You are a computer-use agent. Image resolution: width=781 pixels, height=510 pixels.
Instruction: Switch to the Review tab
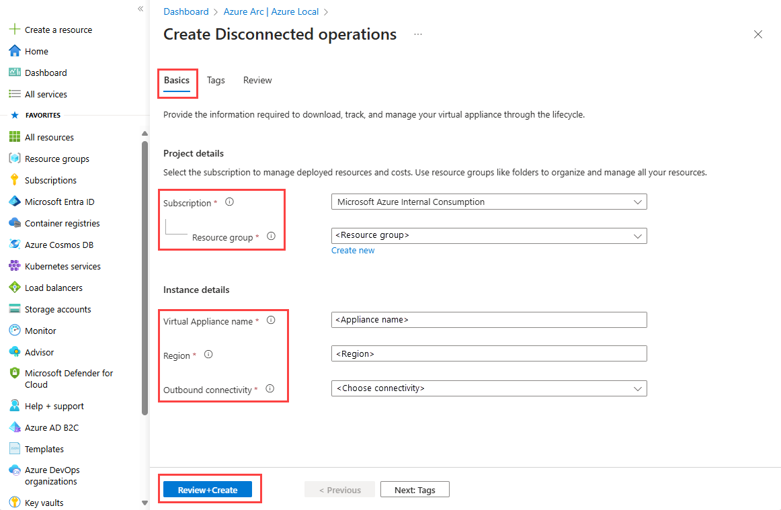(x=257, y=80)
